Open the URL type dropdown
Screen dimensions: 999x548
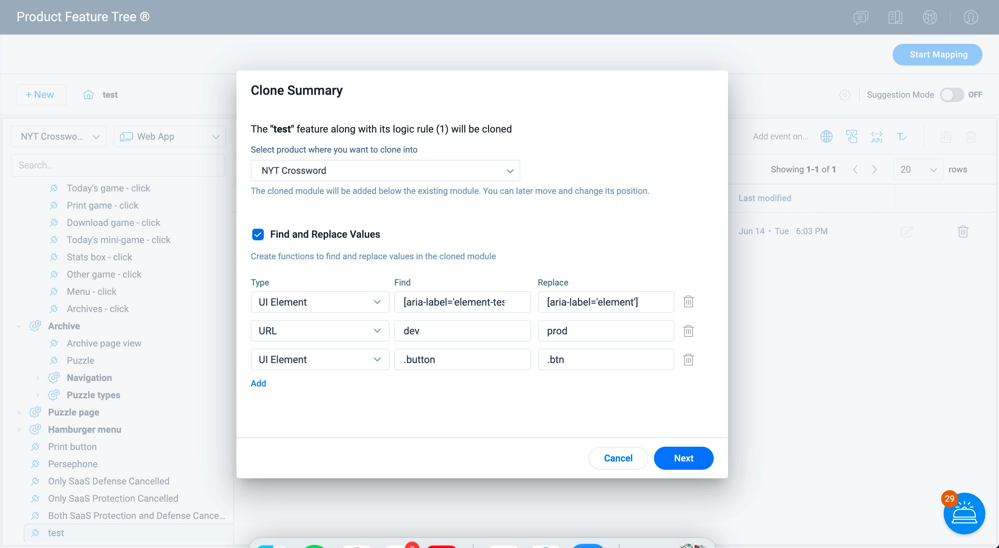point(319,331)
